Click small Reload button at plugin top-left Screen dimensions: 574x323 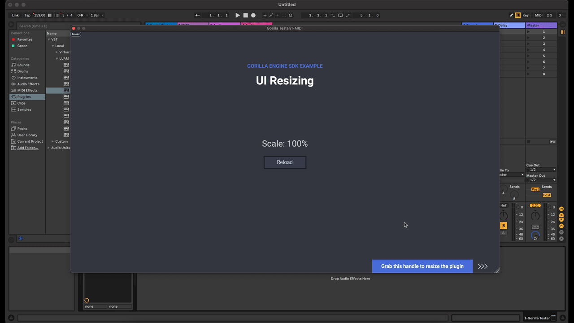[76, 34]
